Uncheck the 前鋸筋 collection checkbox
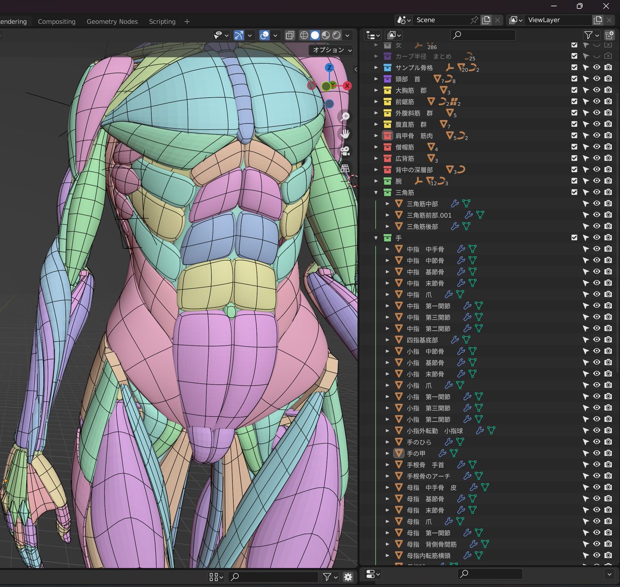The width and height of the screenshot is (620, 587). [574, 101]
